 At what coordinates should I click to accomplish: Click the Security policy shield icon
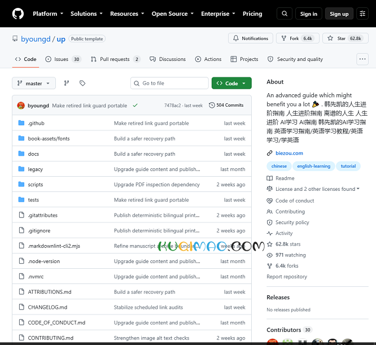[x=269, y=222]
